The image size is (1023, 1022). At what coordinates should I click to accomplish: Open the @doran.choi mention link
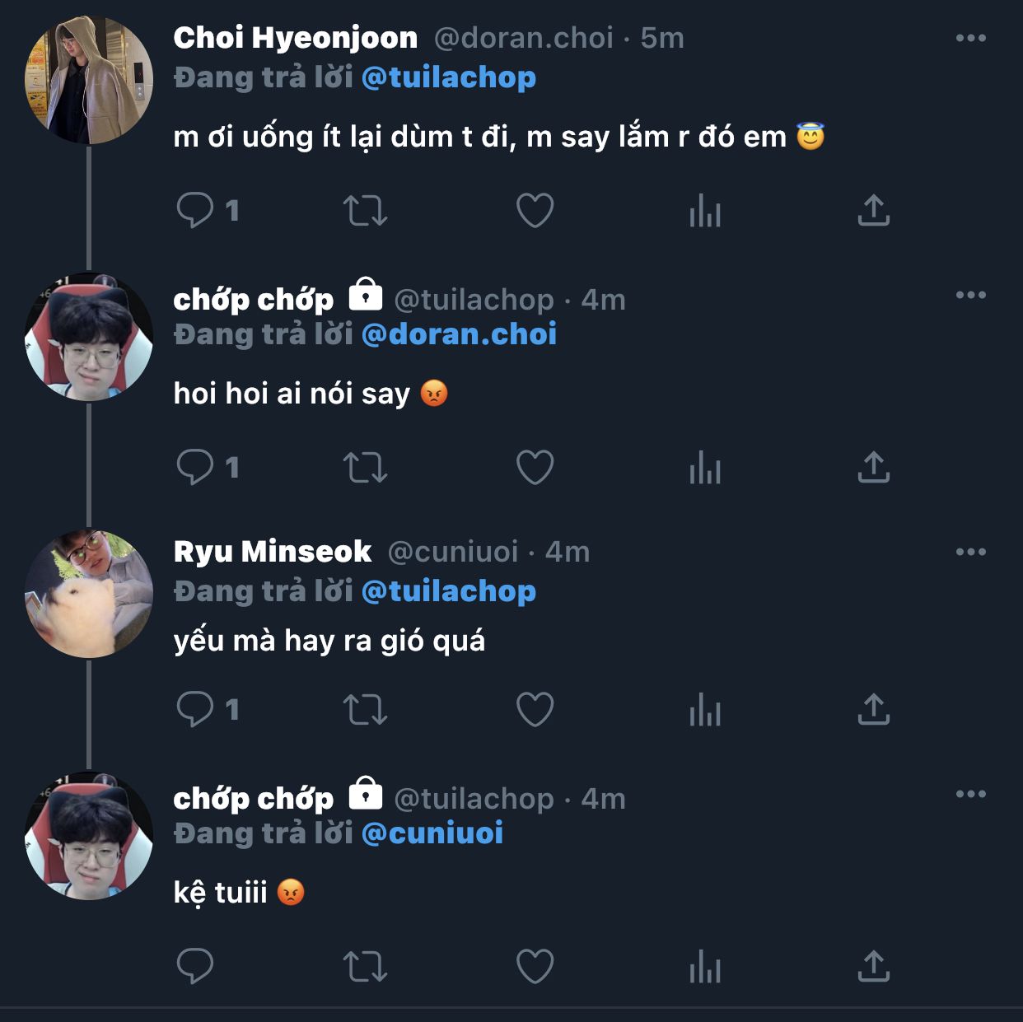[x=459, y=334]
